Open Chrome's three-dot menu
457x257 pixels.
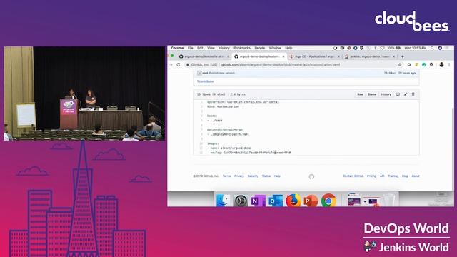tap(449, 65)
